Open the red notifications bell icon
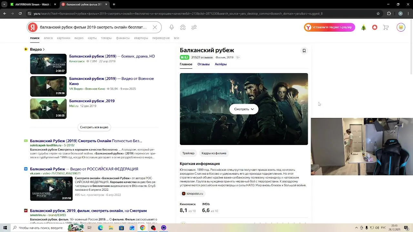The width and height of the screenshot is (413, 232). (x=375, y=27)
